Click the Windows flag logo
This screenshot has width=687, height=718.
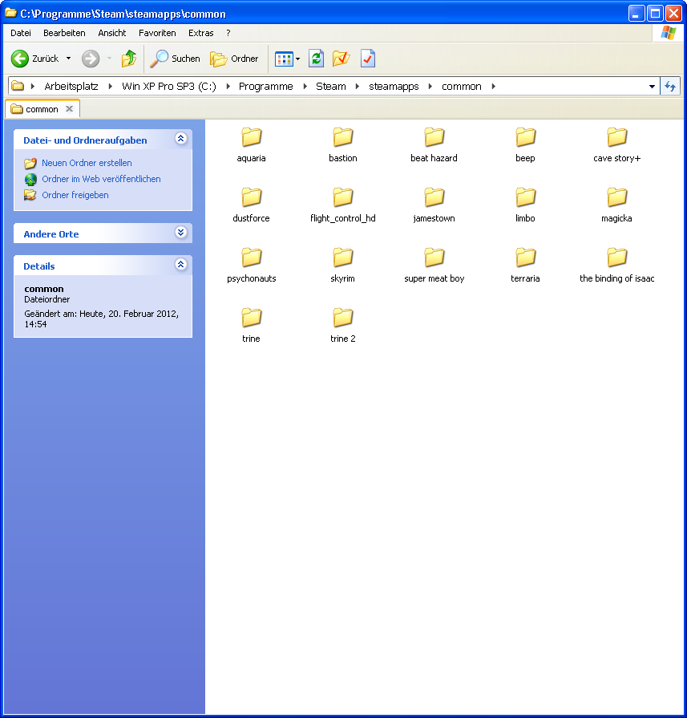pos(669,33)
